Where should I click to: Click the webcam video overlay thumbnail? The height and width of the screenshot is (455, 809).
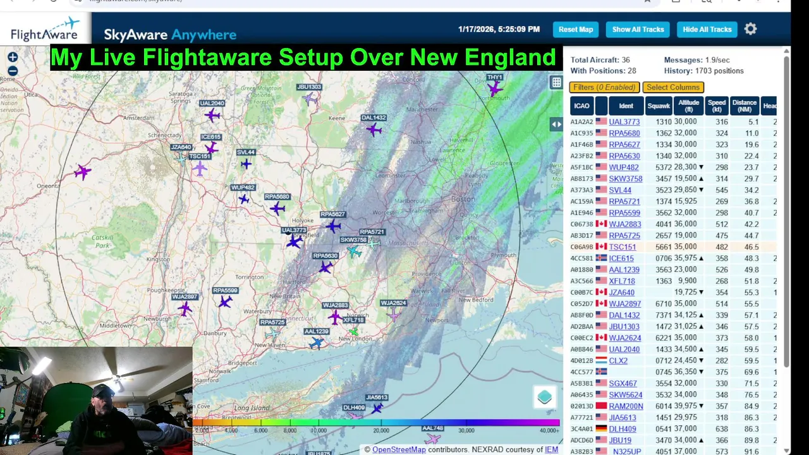click(96, 400)
